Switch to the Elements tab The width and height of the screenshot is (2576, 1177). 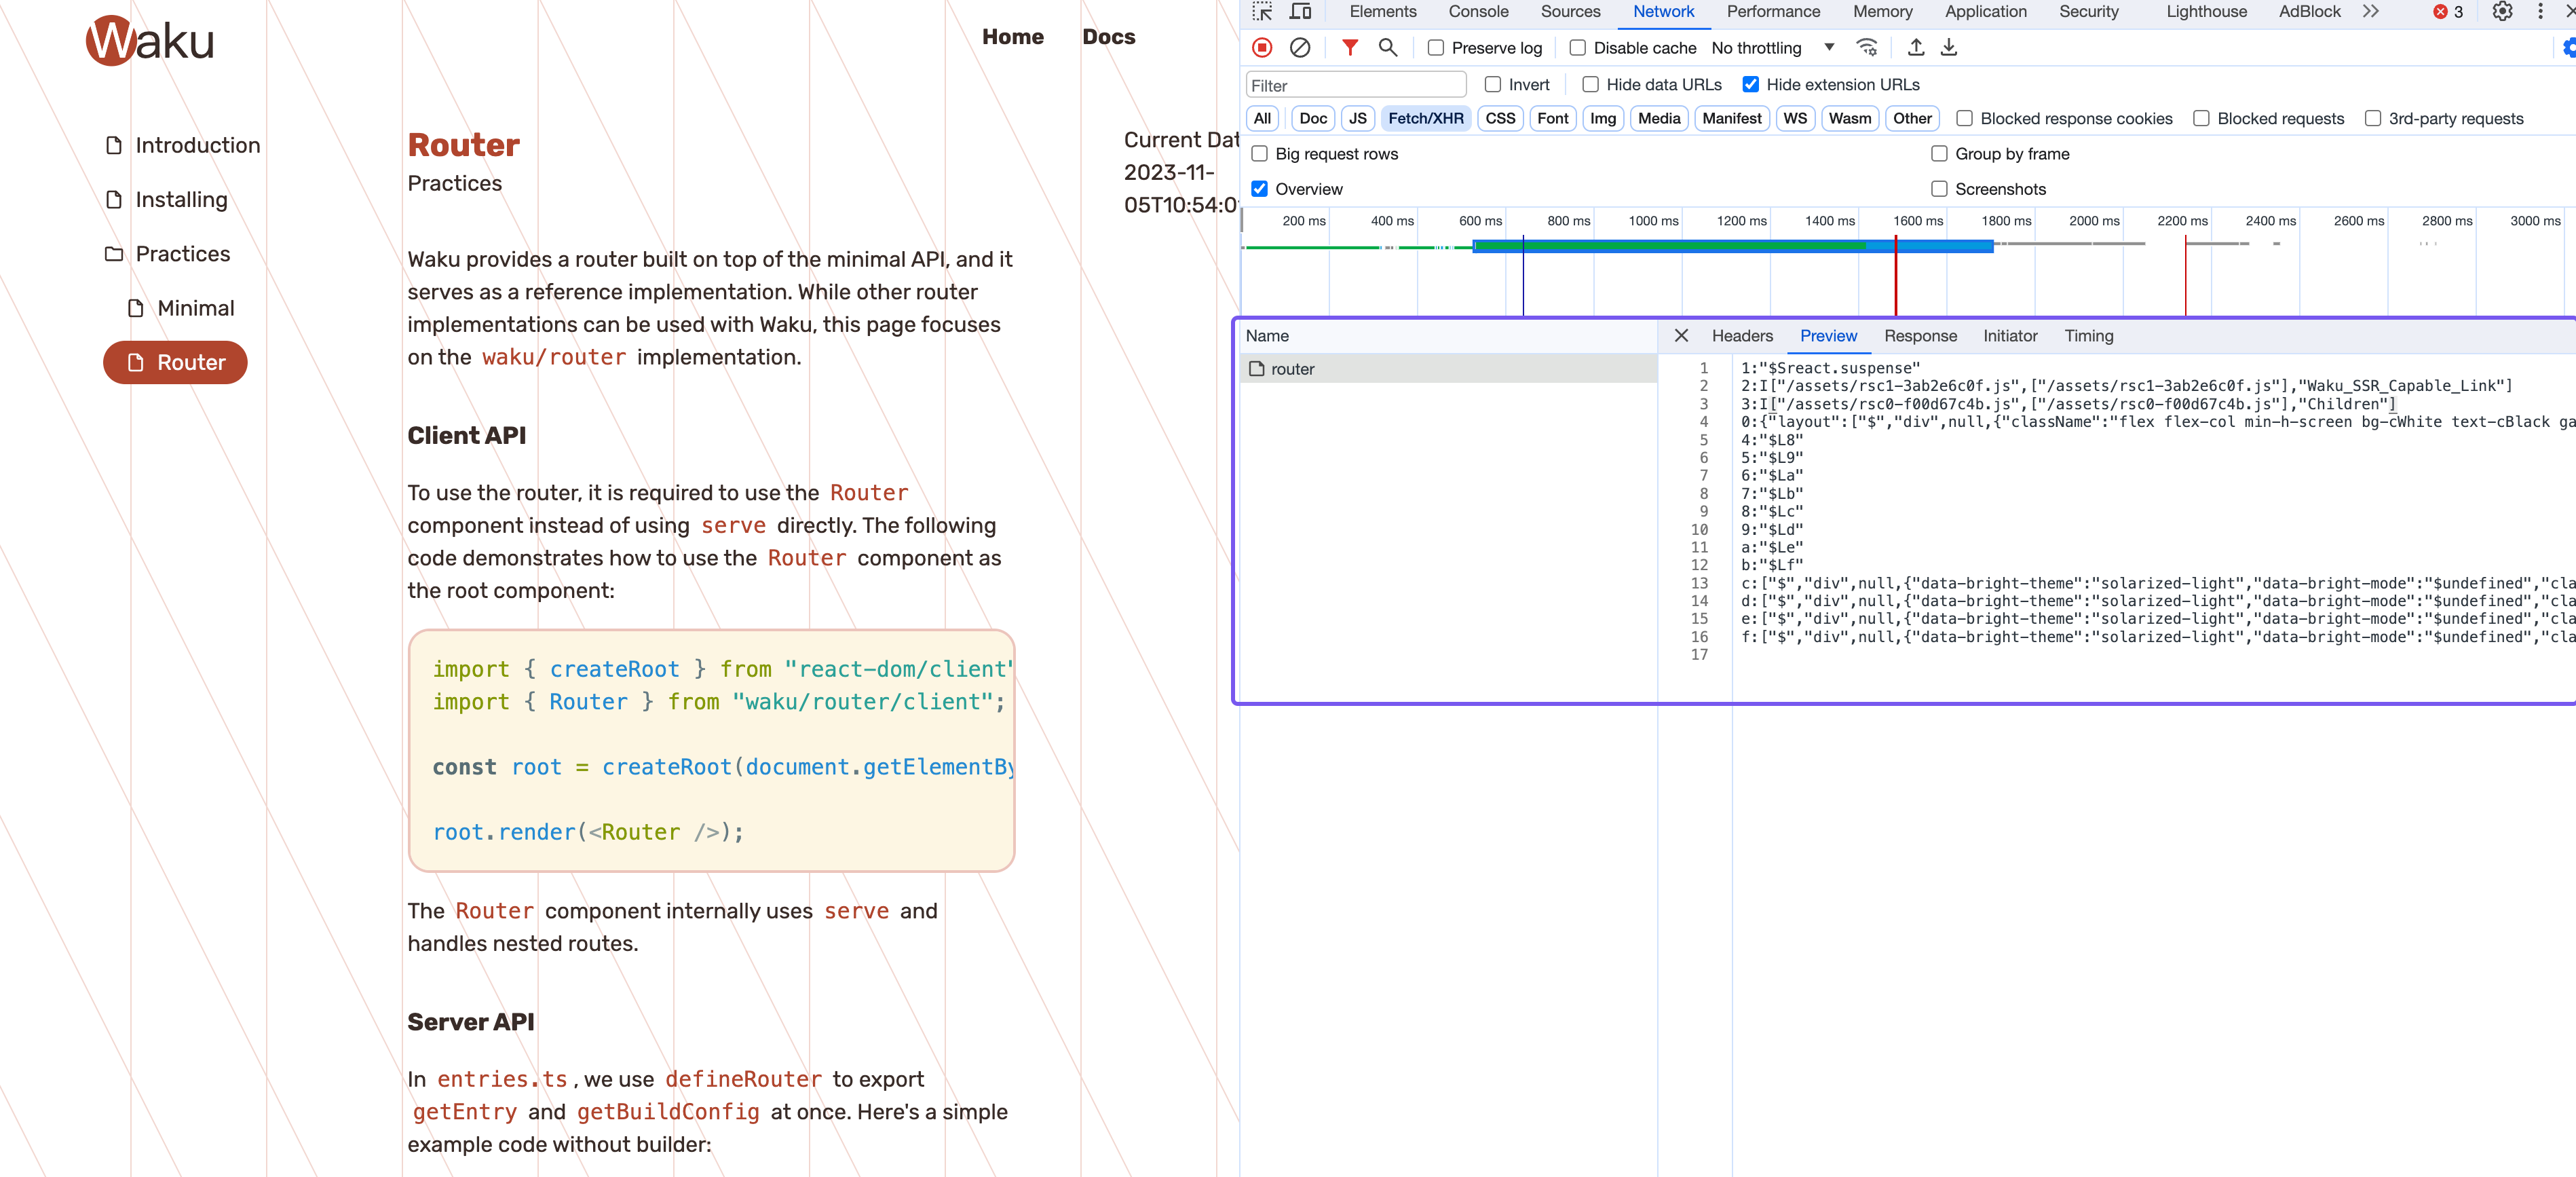click(x=1382, y=12)
